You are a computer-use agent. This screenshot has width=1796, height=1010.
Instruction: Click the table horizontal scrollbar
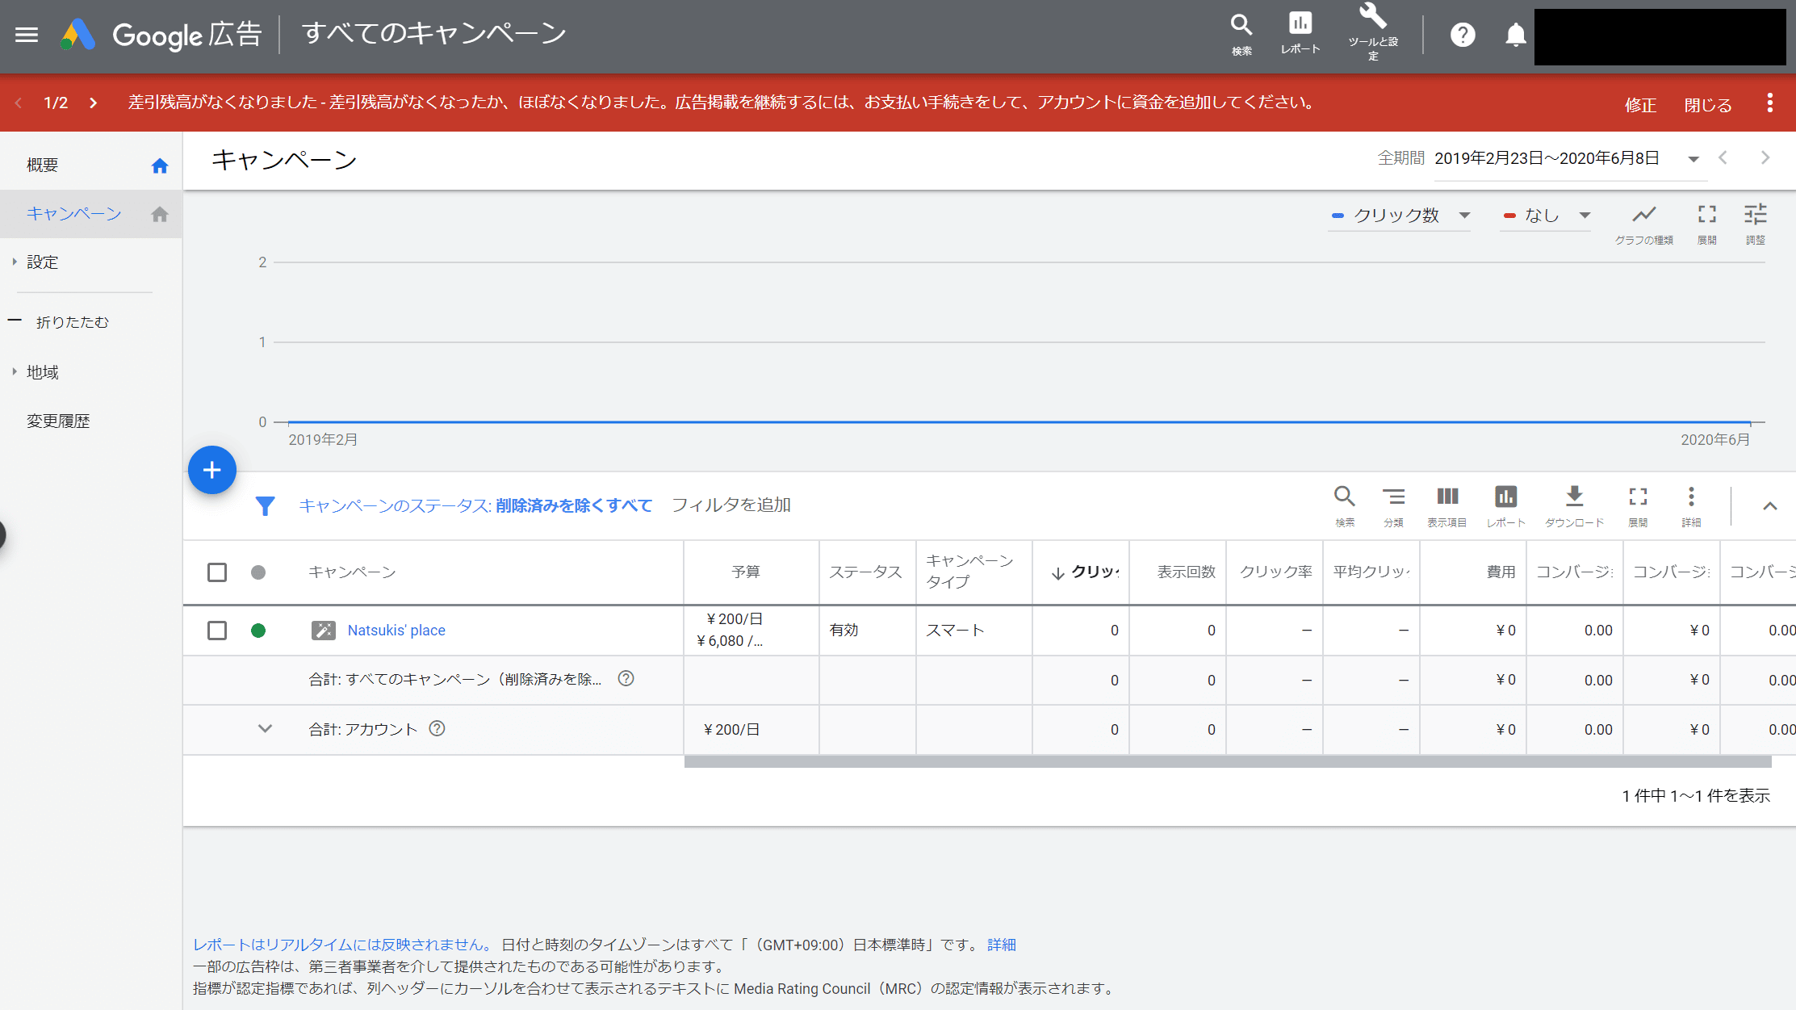click(1227, 761)
